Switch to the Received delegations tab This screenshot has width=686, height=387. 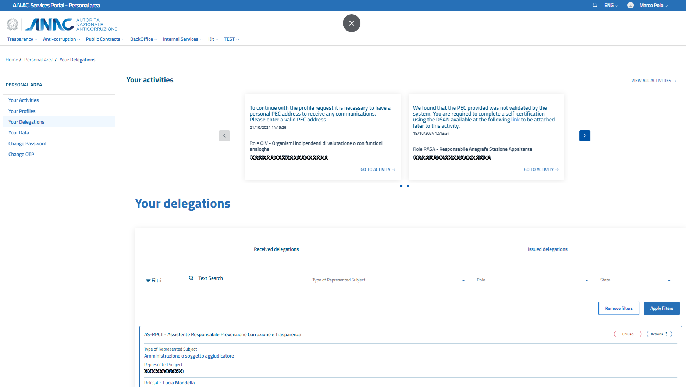point(276,249)
